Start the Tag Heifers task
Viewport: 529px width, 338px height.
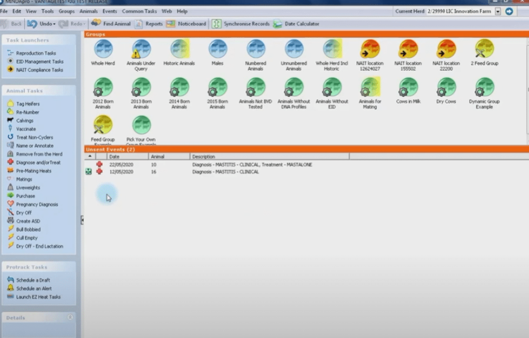pyautogui.click(x=23, y=104)
